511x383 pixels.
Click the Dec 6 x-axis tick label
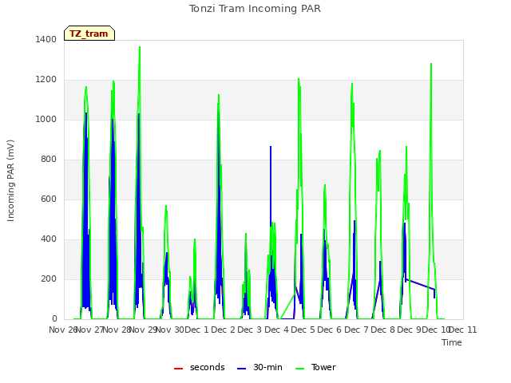point(330,330)
